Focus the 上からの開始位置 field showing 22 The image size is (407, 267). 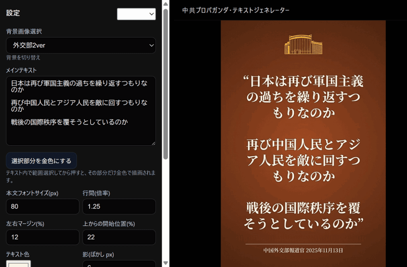119,237
